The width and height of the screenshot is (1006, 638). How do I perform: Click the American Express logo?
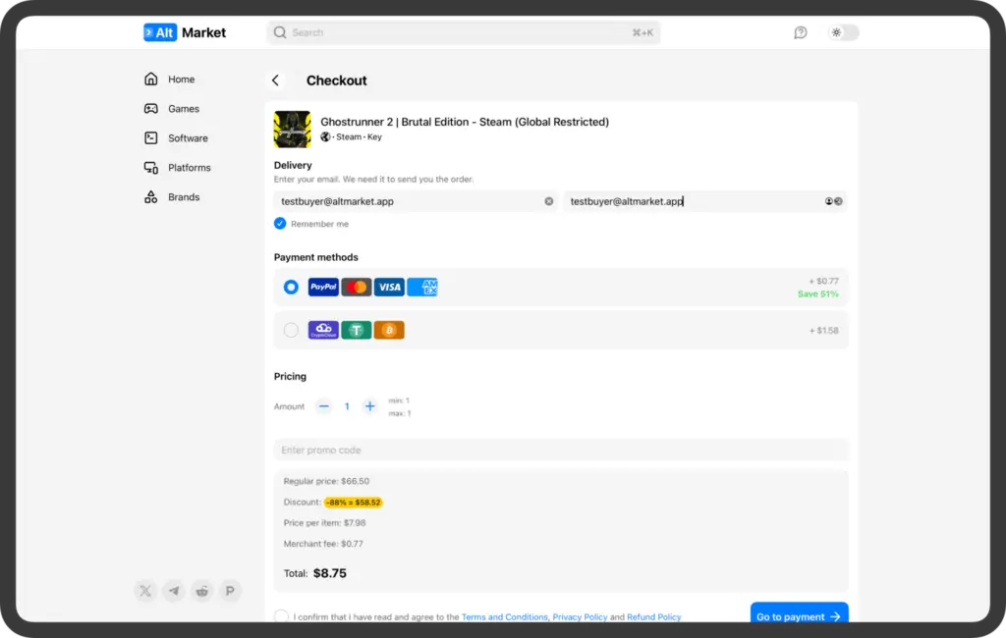pos(422,287)
